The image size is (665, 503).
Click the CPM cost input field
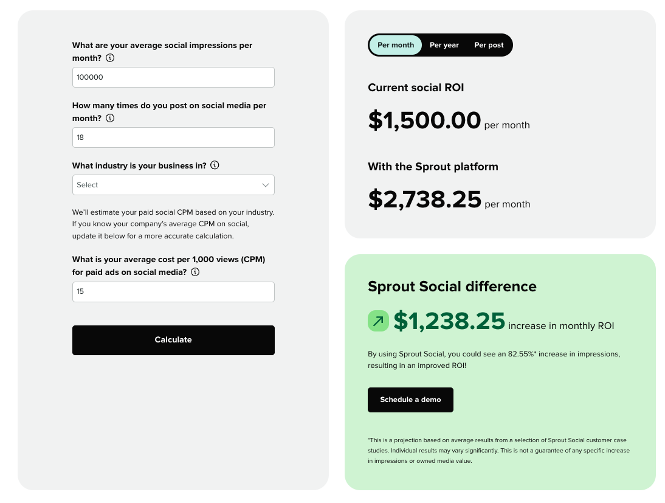pos(173,291)
